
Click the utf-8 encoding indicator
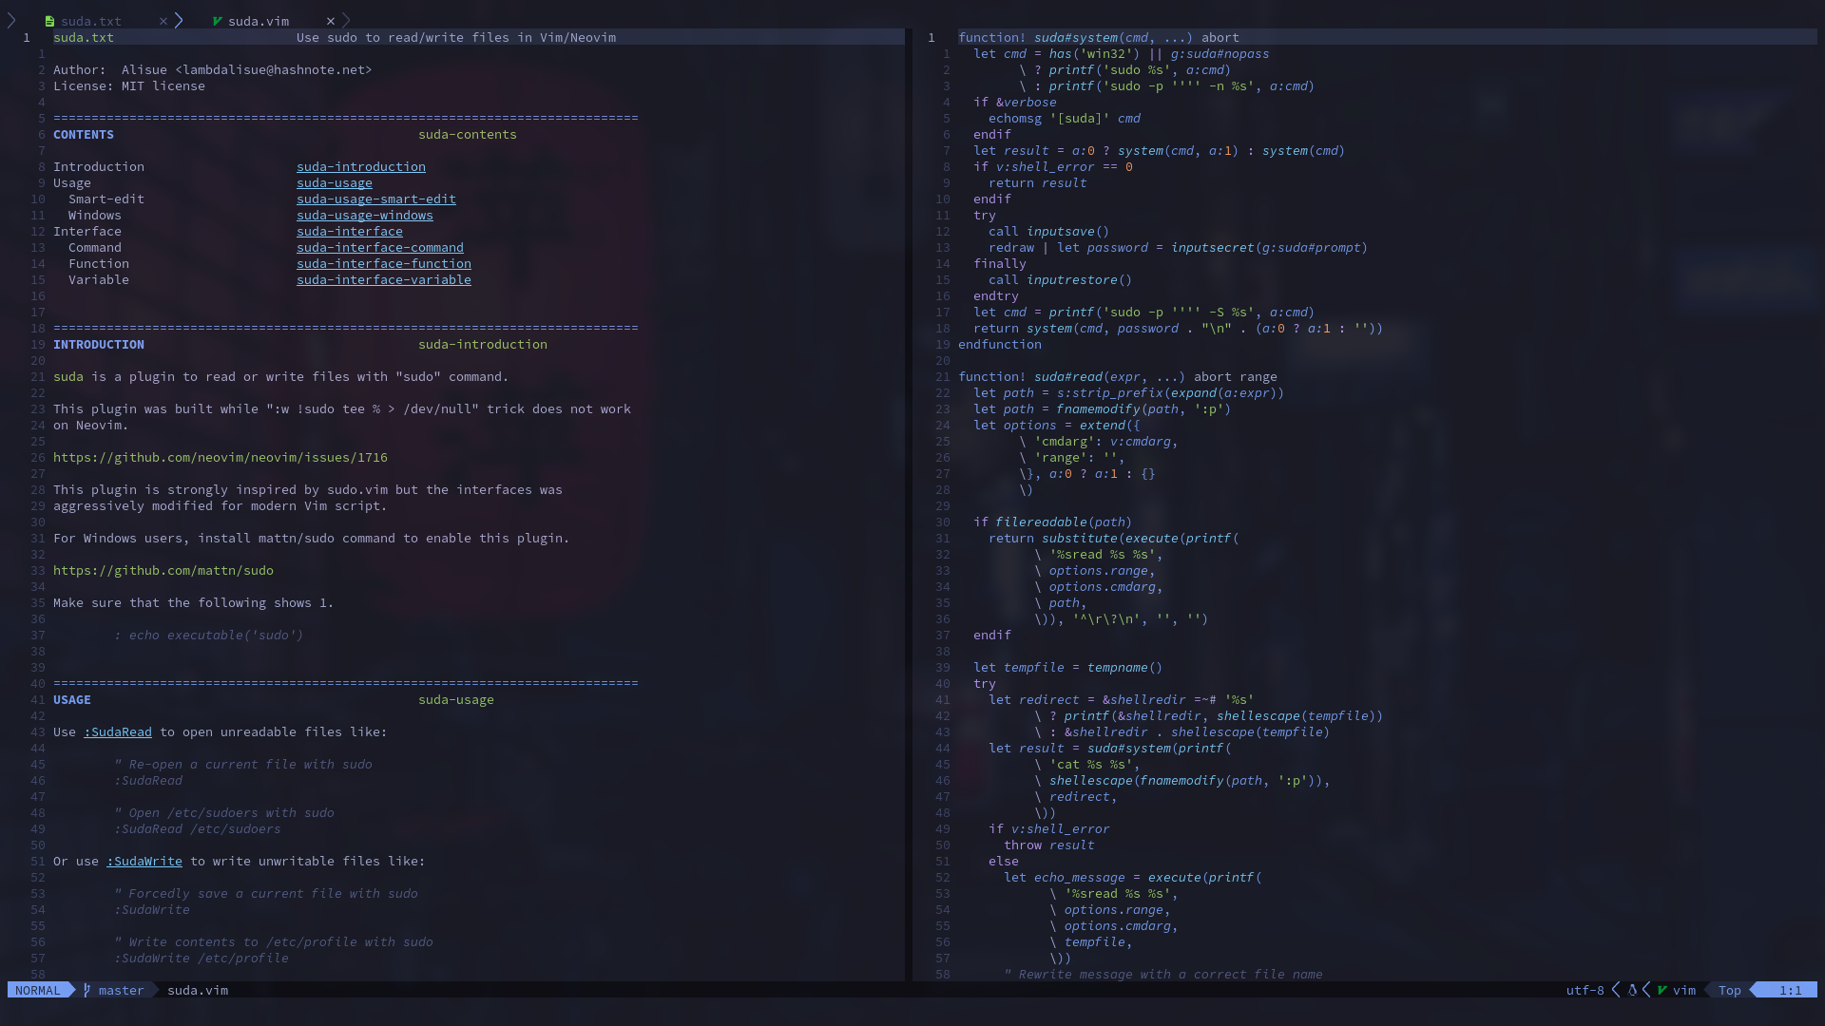coord(1585,990)
